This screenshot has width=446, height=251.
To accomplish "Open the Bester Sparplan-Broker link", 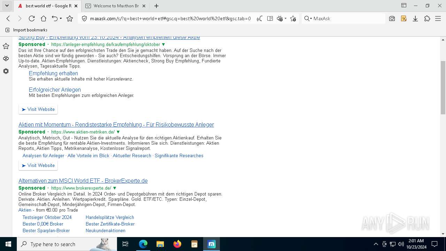I will (46, 231).
